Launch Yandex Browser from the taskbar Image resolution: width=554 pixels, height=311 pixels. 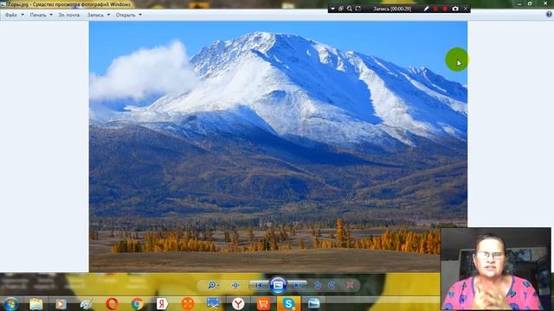point(238,303)
